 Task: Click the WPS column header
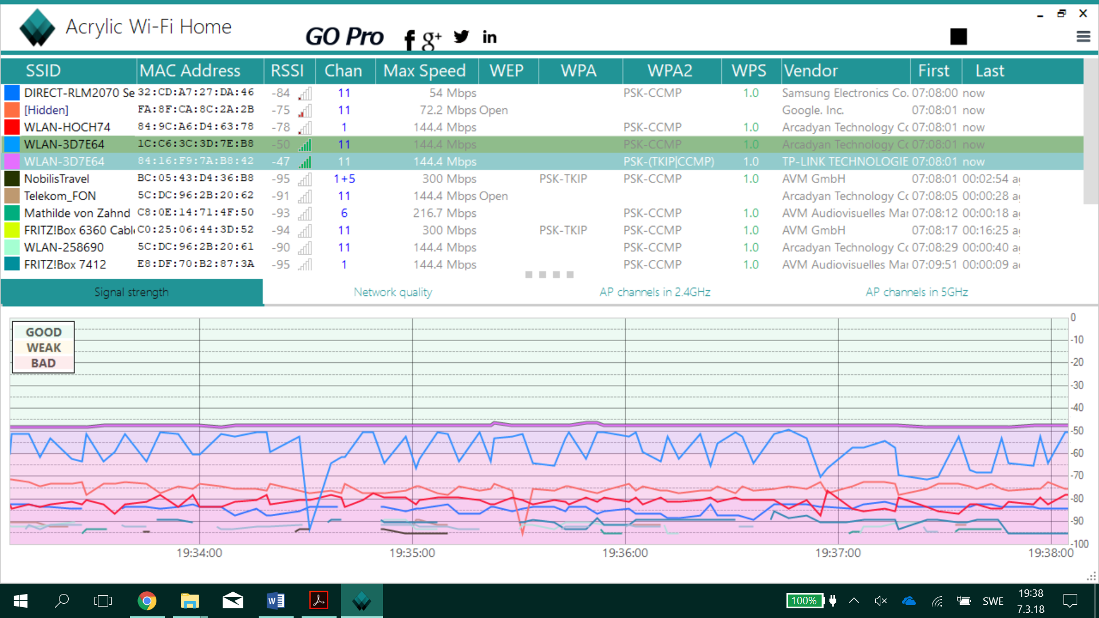750,70
